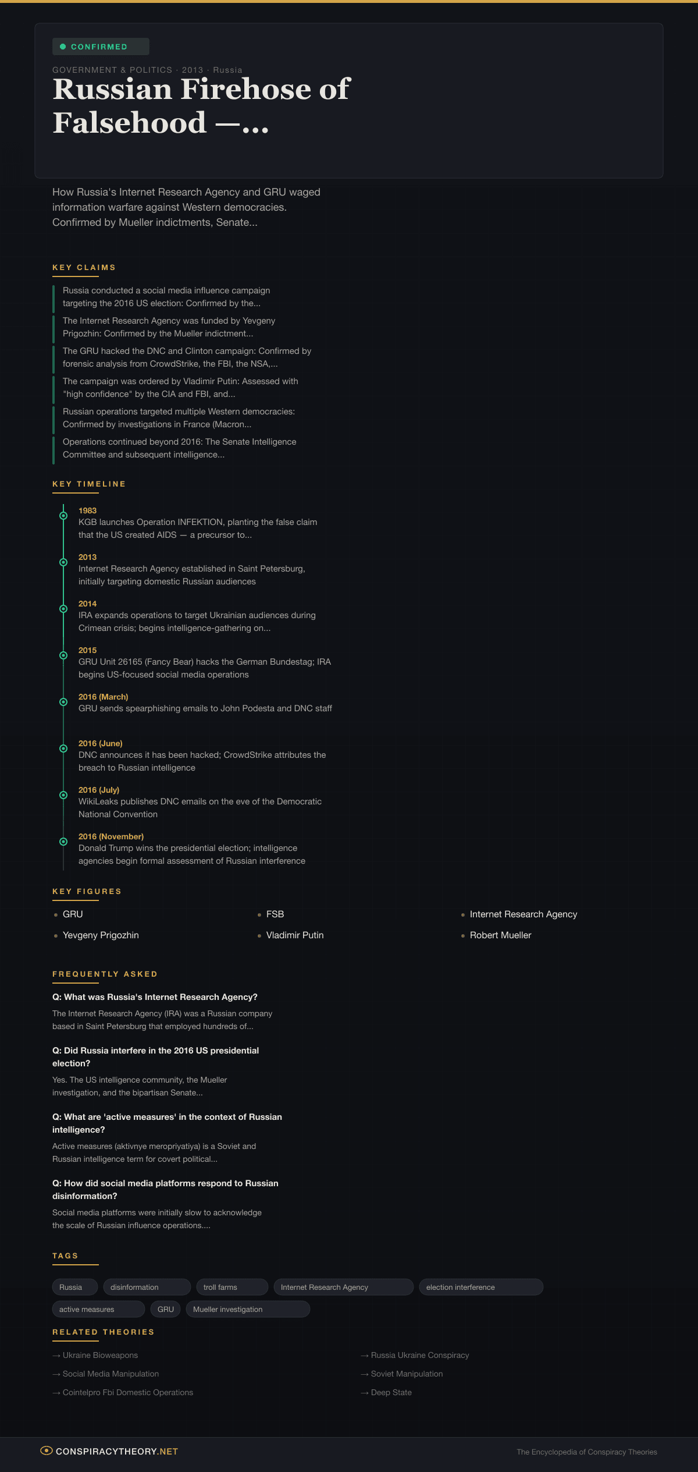Click the 2016 (November) timeline node
Screen dimensions: 698x1472
tap(63, 842)
